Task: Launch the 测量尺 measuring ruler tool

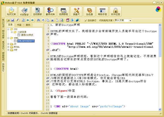Action: [x=76, y=11]
